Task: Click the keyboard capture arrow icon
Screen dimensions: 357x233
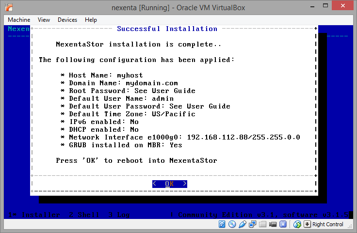Action: [307, 224]
